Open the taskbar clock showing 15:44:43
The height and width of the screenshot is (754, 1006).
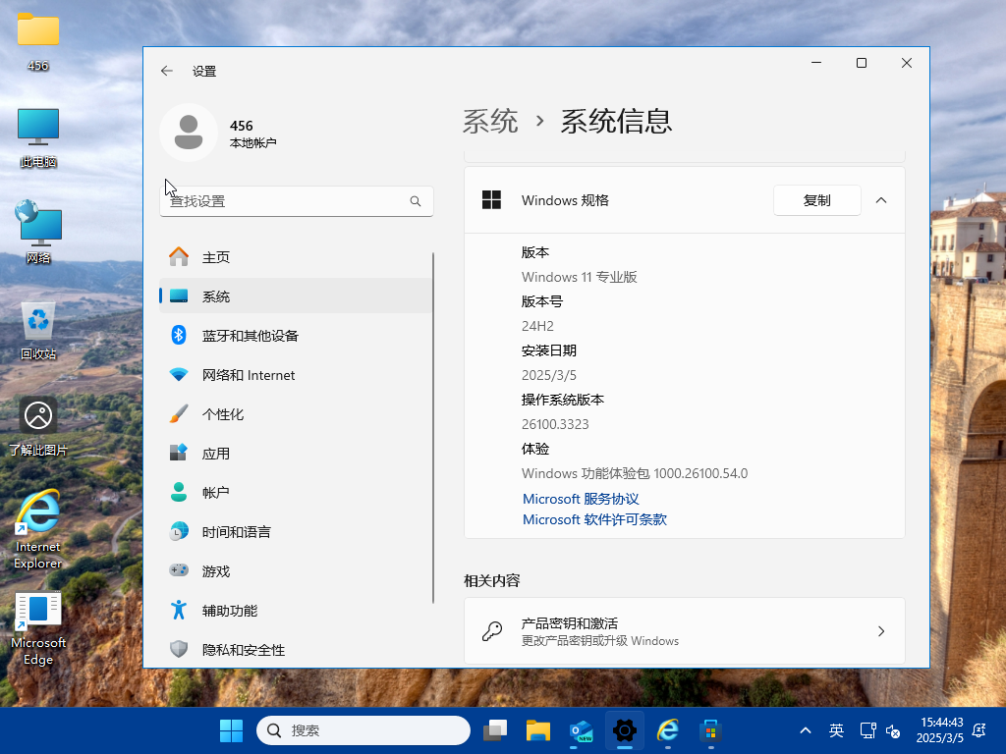(x=940, y=730)
